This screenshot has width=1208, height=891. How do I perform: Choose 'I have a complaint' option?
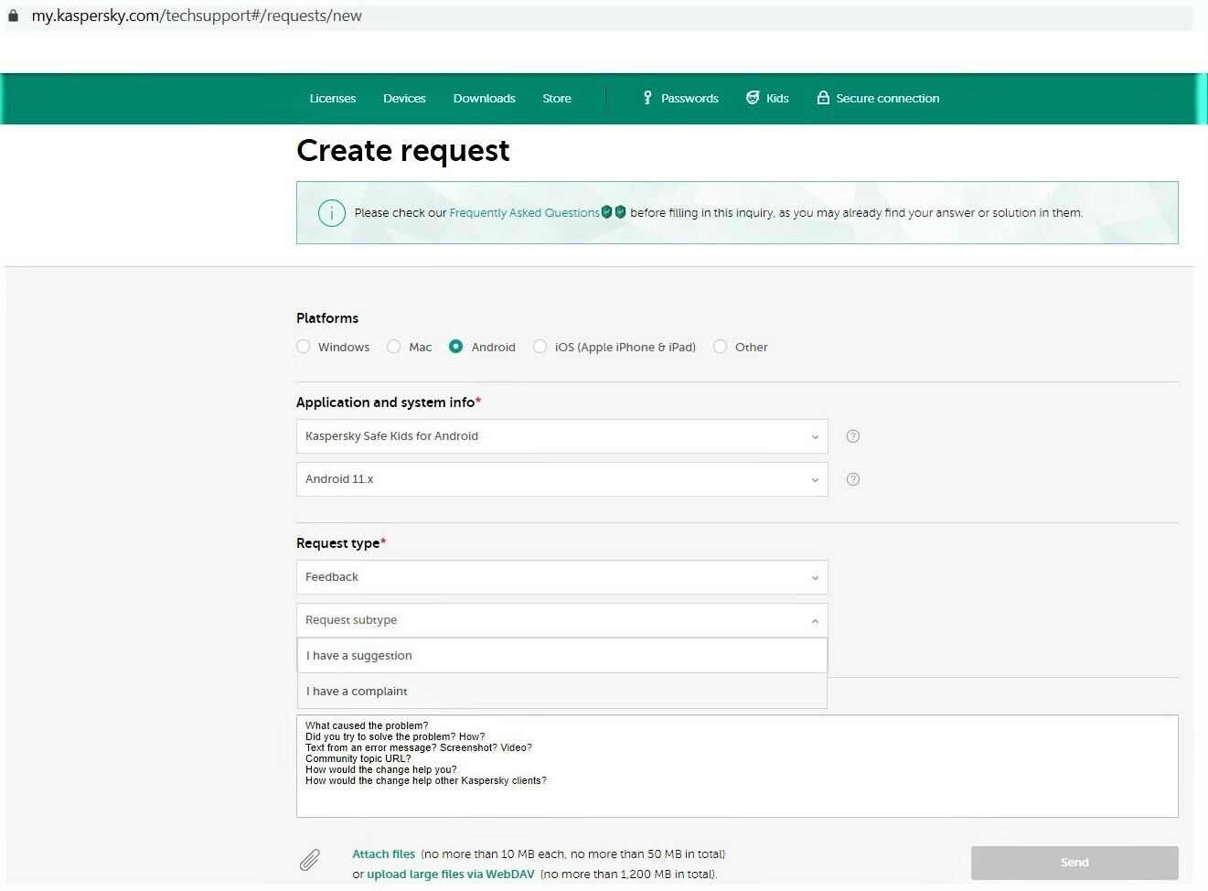[562, 692]
